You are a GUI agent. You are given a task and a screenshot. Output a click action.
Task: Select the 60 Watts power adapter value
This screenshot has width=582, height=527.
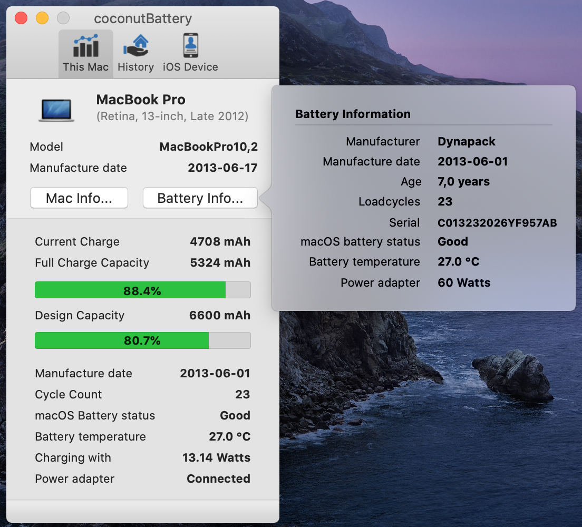pos(464,282)
